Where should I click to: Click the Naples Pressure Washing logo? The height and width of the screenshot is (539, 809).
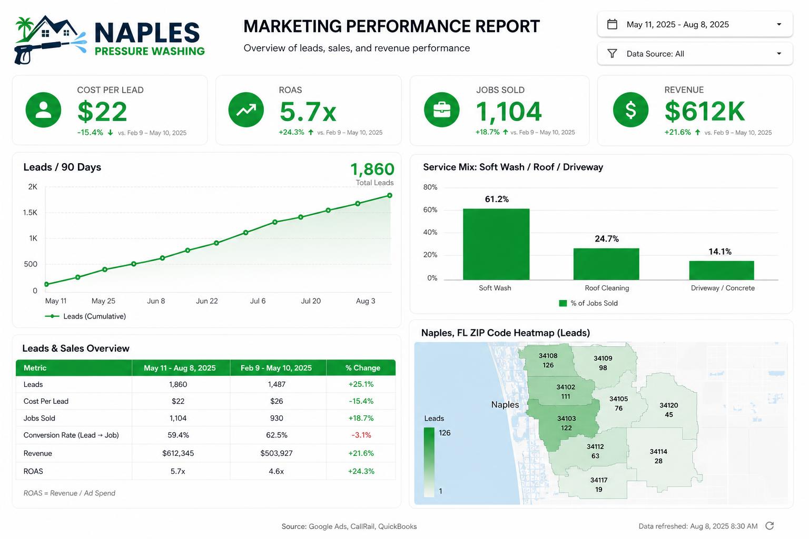point(110,40)
